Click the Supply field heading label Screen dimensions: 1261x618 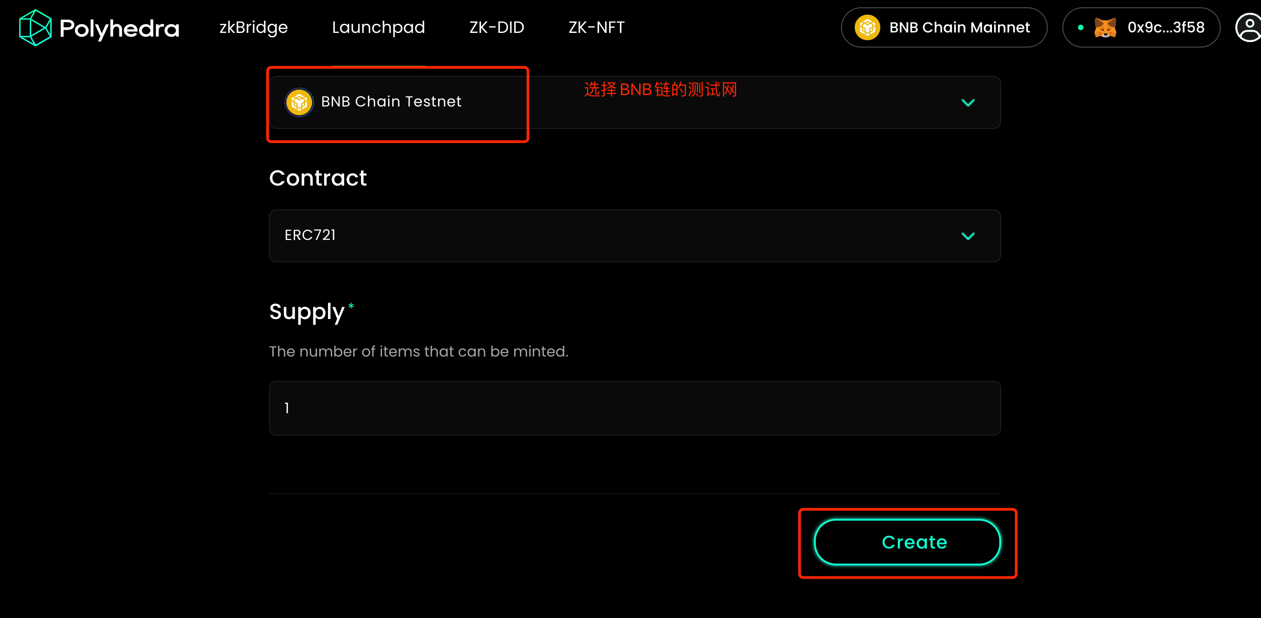(x=307, y=312)
